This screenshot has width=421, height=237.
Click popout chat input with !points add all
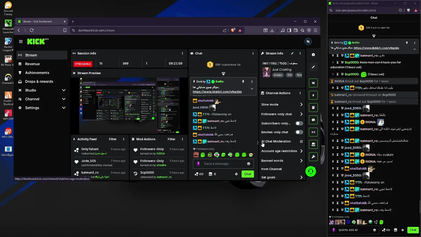355,230
